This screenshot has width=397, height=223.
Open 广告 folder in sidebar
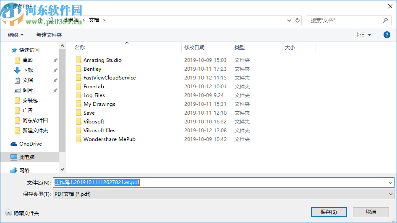click(28, 110)
